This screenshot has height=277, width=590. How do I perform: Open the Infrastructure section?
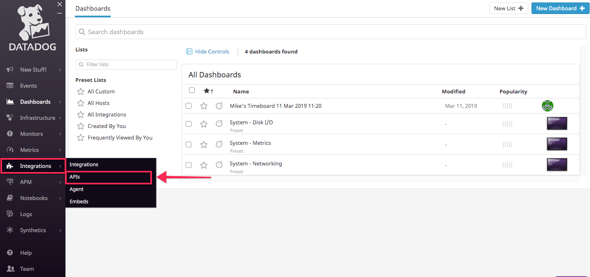(9, 117)
